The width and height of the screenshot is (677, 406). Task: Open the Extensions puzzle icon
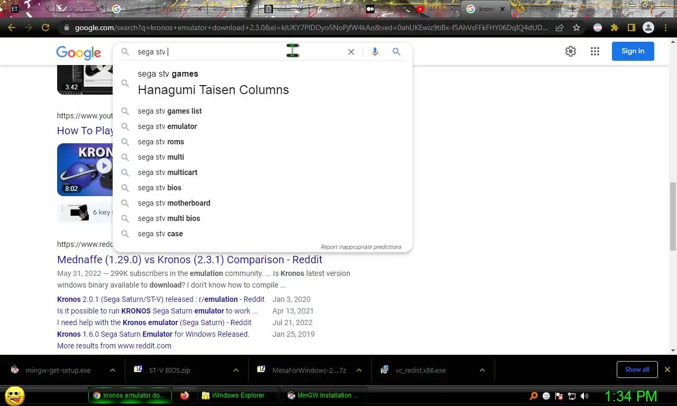coord(615,28)
